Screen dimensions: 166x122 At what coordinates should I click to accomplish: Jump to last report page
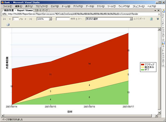[x=31, y=19]
